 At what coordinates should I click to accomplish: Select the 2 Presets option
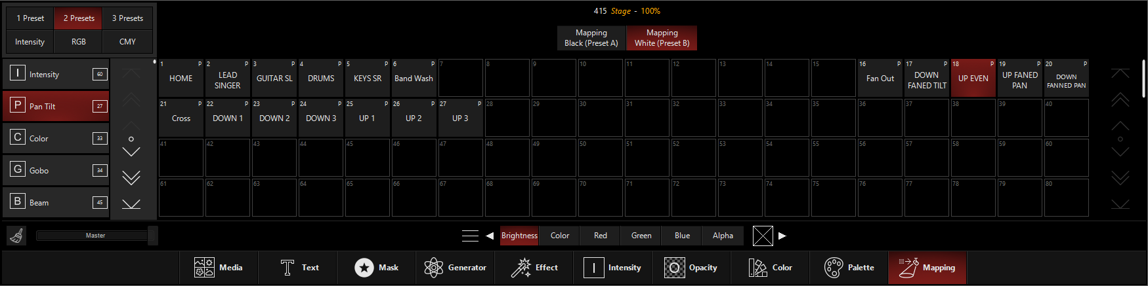tap(79, 18)
